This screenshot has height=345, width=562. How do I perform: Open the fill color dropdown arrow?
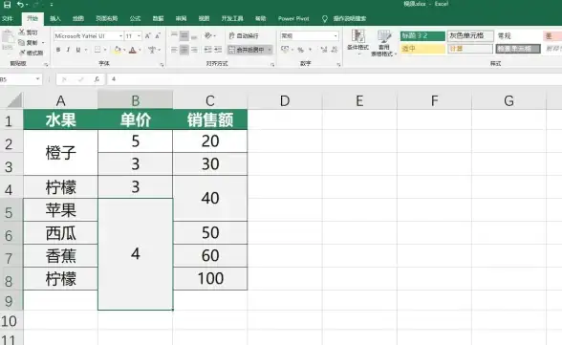click(x=124, y=50)
